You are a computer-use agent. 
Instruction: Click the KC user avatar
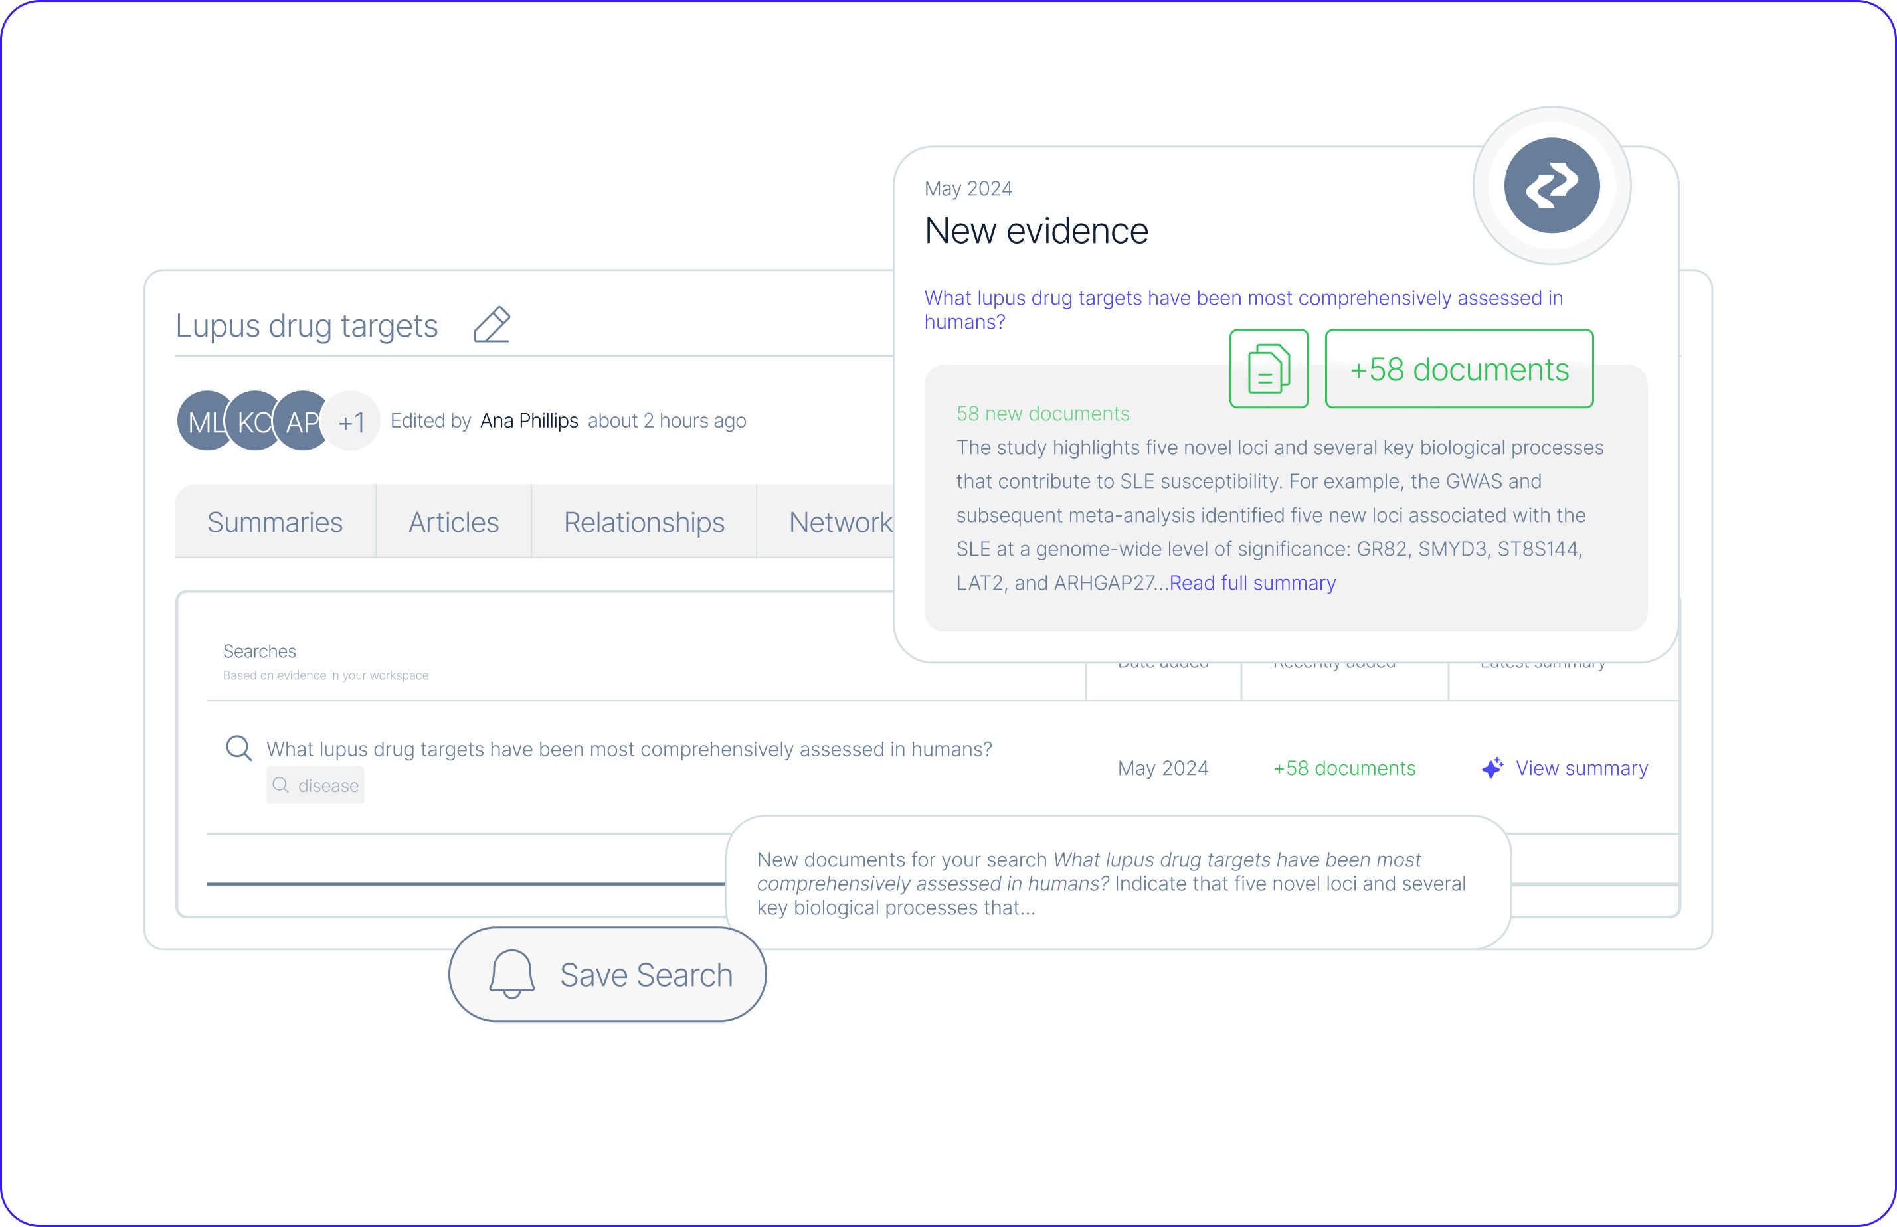pyautogui.click(x=252, y=421)
